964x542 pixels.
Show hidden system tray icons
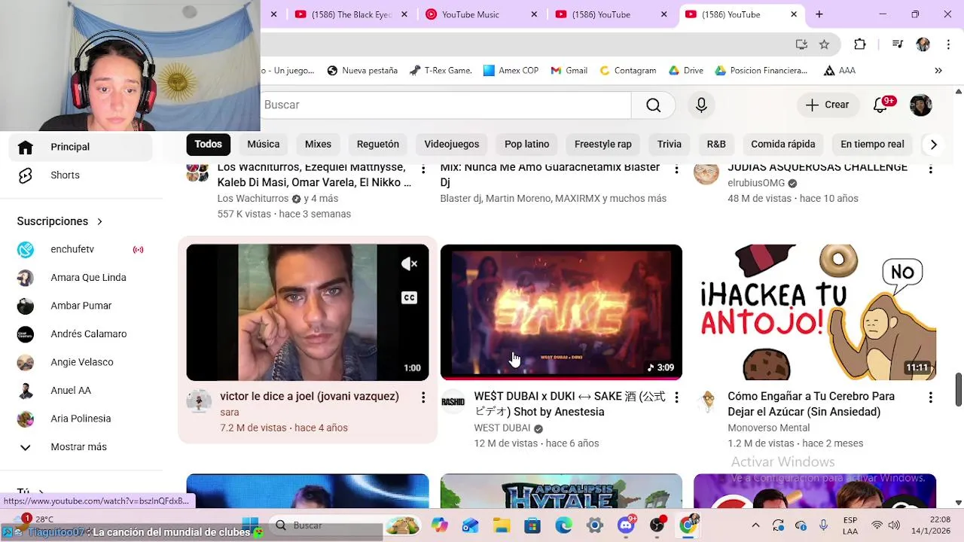click(755, 525)
